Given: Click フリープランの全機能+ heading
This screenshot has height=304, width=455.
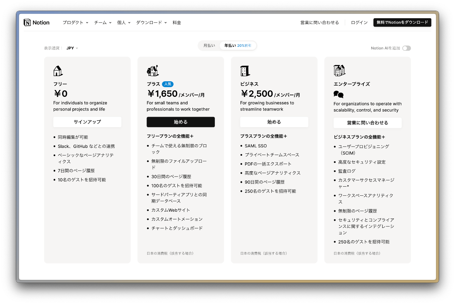Looking at the screenshot, I should [170, 136].
